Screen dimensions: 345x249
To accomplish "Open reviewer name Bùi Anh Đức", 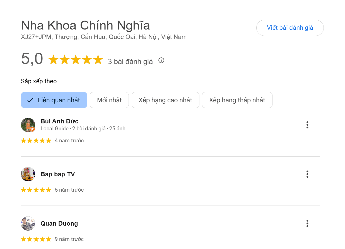I will click(x=59, y=121).
